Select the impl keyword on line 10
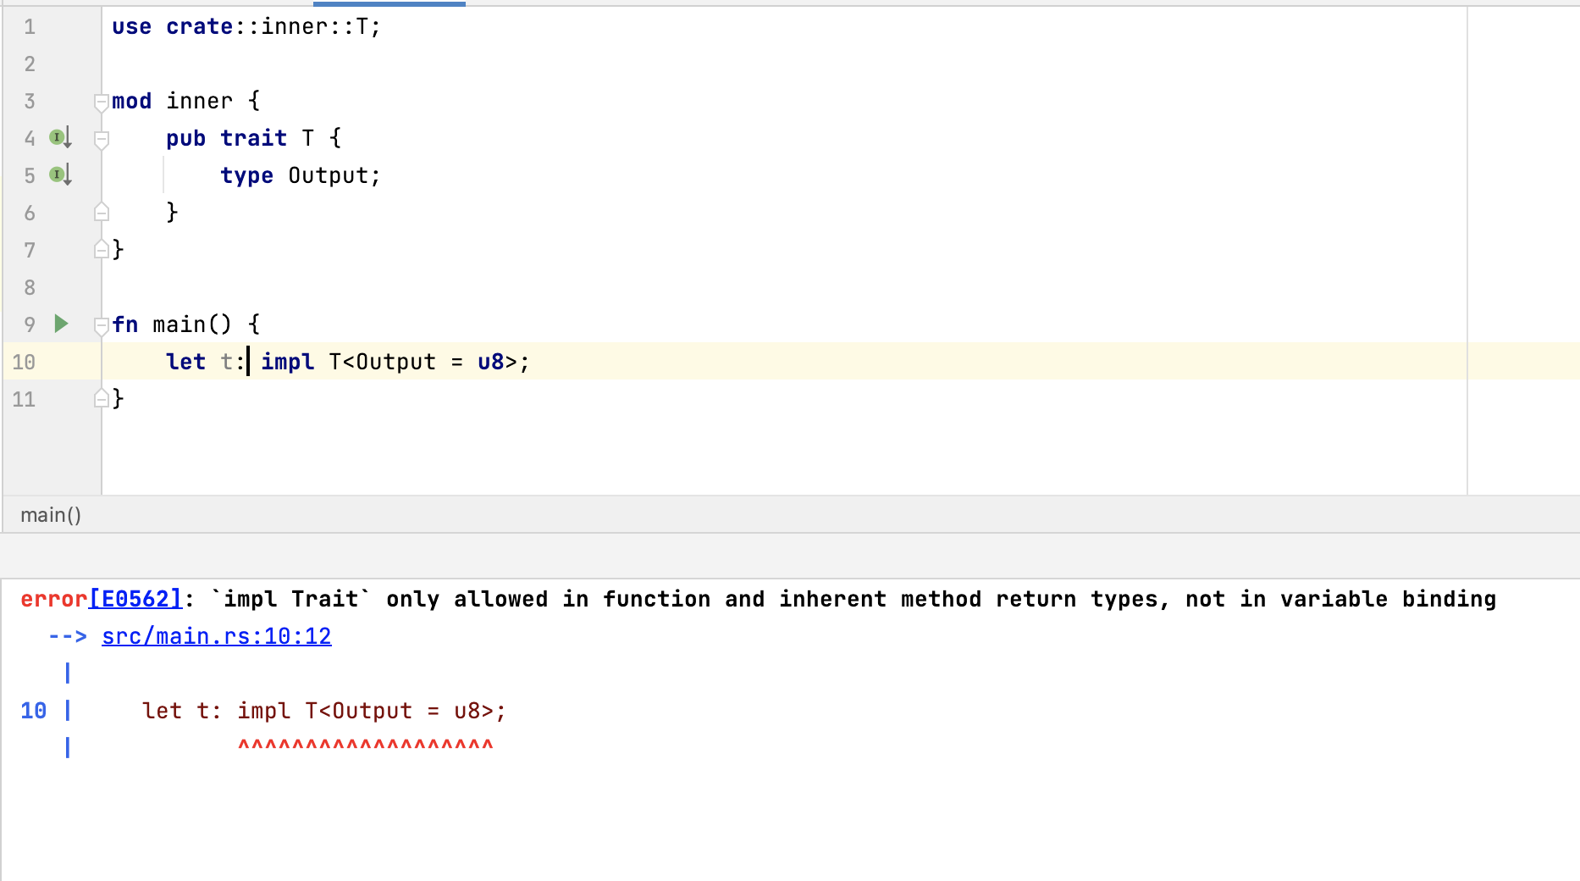1580x881 pixels. [x=288, y=362]
